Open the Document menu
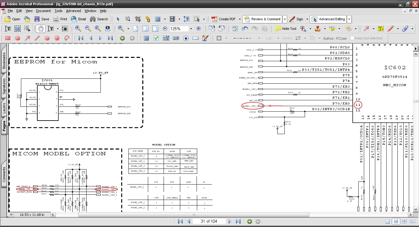The width and height of the screenshot is (419, 227). [x=43, y=11]
